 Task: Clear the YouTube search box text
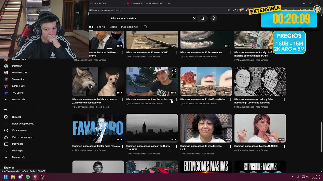tap(194, 18)
